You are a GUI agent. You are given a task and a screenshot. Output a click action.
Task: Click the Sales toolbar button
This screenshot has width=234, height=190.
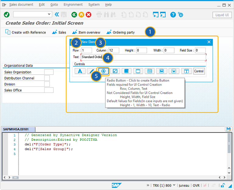pos(59,32)
